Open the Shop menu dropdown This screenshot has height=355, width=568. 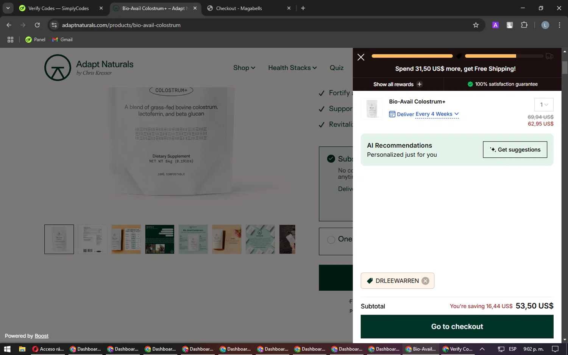[244, 68]
